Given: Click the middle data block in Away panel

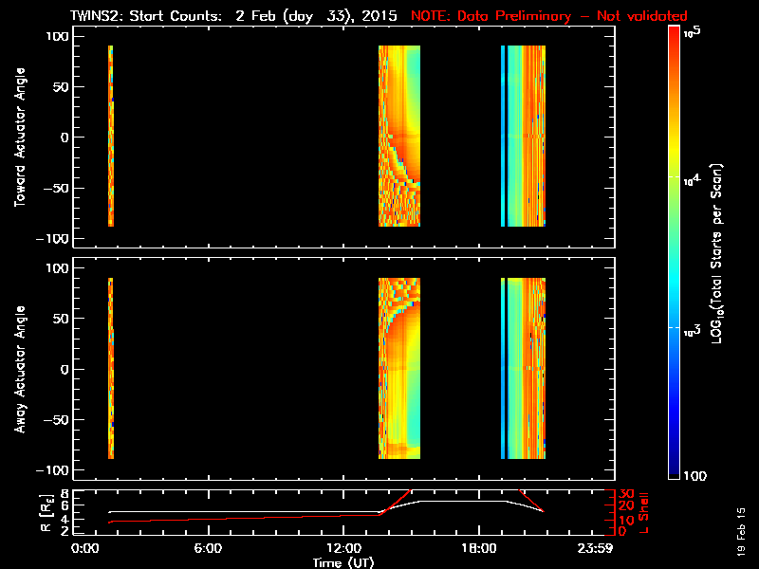Looking at the screenshot, I should click(x=399, y=368).
